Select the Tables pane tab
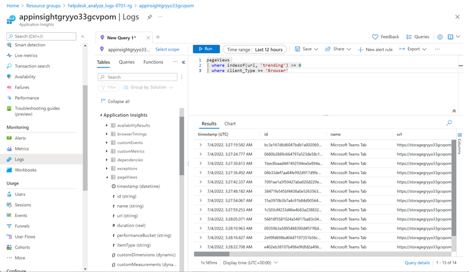 (x=104, y=62)
